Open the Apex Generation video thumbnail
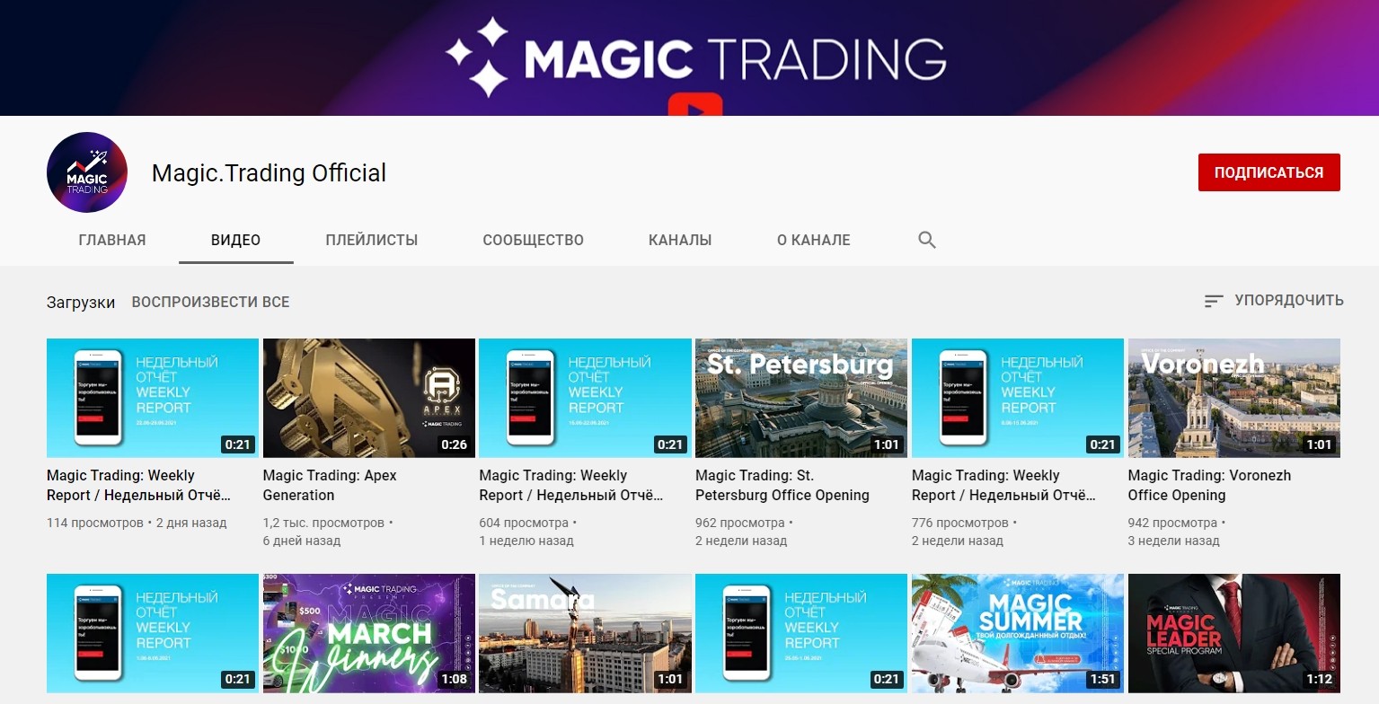Screen dimensions: 1379x704 pyautogui.click(x=369, y=398)
